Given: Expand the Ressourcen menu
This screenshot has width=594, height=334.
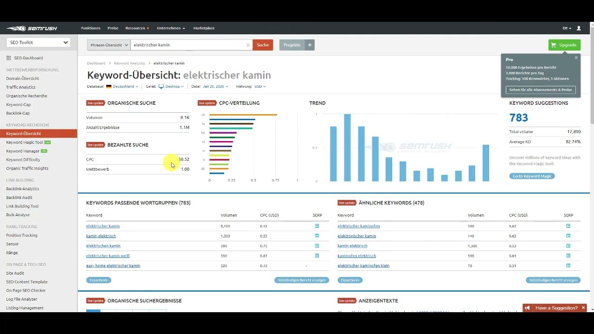Looking at the screenshot, I should 137,28.
